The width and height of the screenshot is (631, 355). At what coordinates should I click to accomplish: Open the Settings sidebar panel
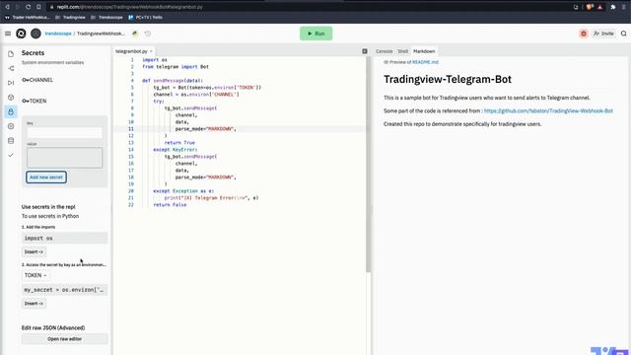click(11, 126)
